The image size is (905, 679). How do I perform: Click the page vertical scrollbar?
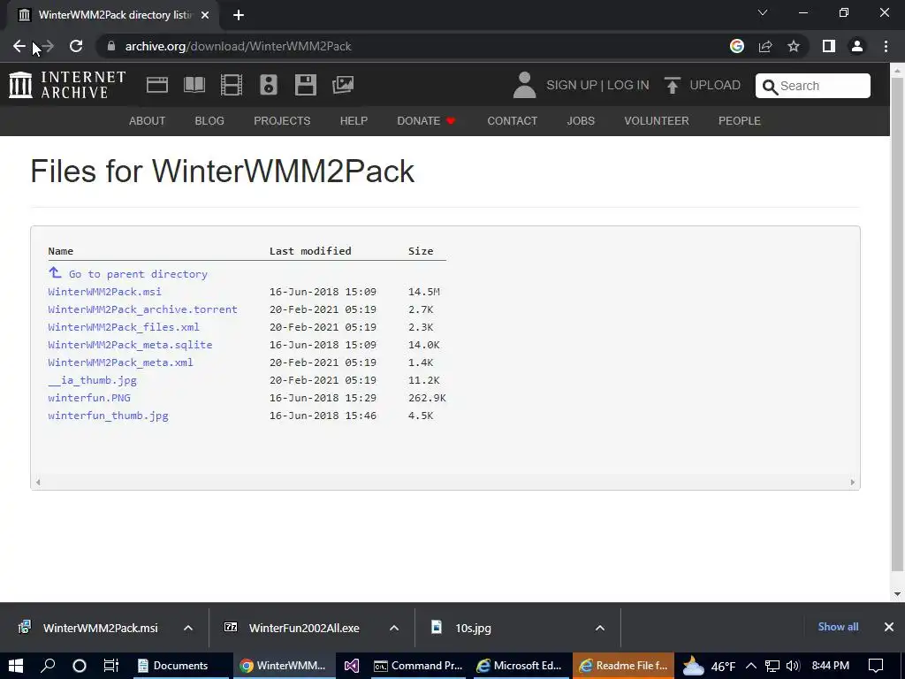[x=898, y=324]
